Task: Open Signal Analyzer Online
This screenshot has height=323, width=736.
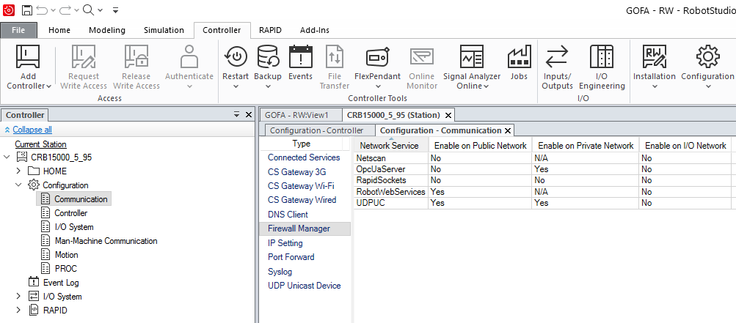Action: click(x=471, y=59)
